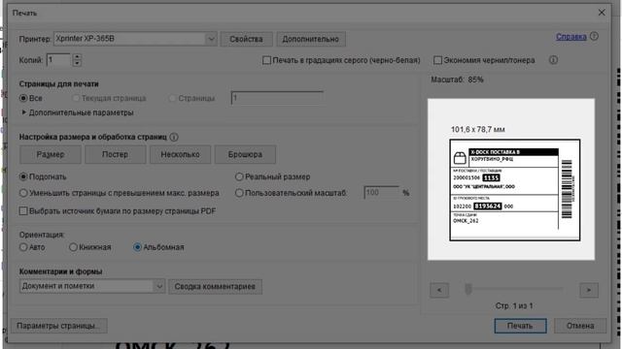Enable grayscale printing checkbox
This screenshot has width=622, height=349.
(x=266, y=60)
